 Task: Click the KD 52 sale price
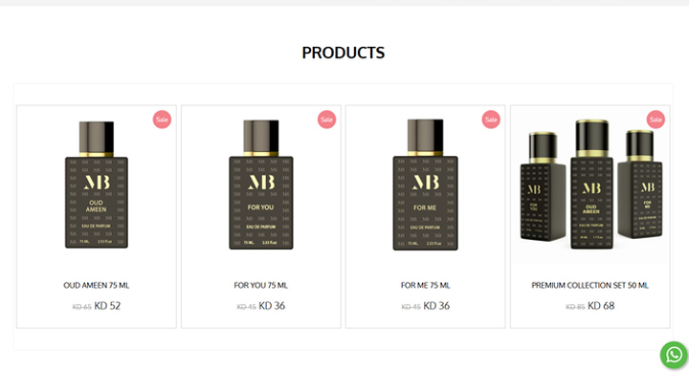pyautogui.click(x=107, y=306)
